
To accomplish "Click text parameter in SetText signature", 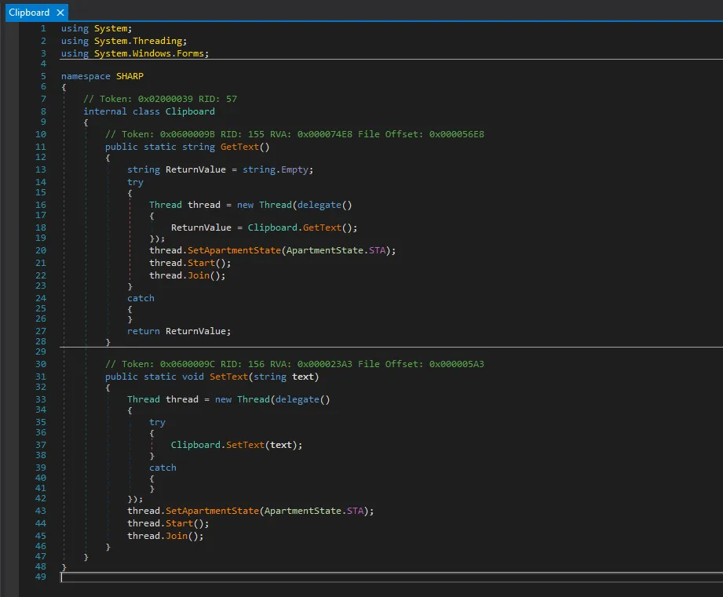I will click(x=302, y=377).
